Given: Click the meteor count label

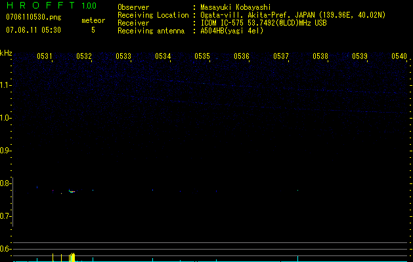Looking at the screenshot, I should click(93, 20).
